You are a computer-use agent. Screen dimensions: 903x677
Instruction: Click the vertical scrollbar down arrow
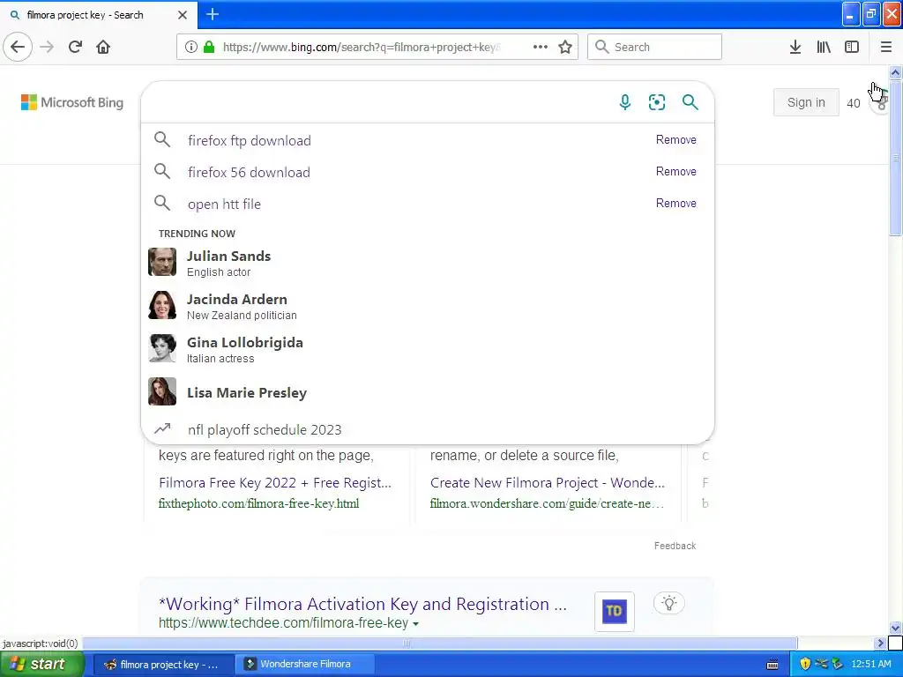tap(895, 628)
